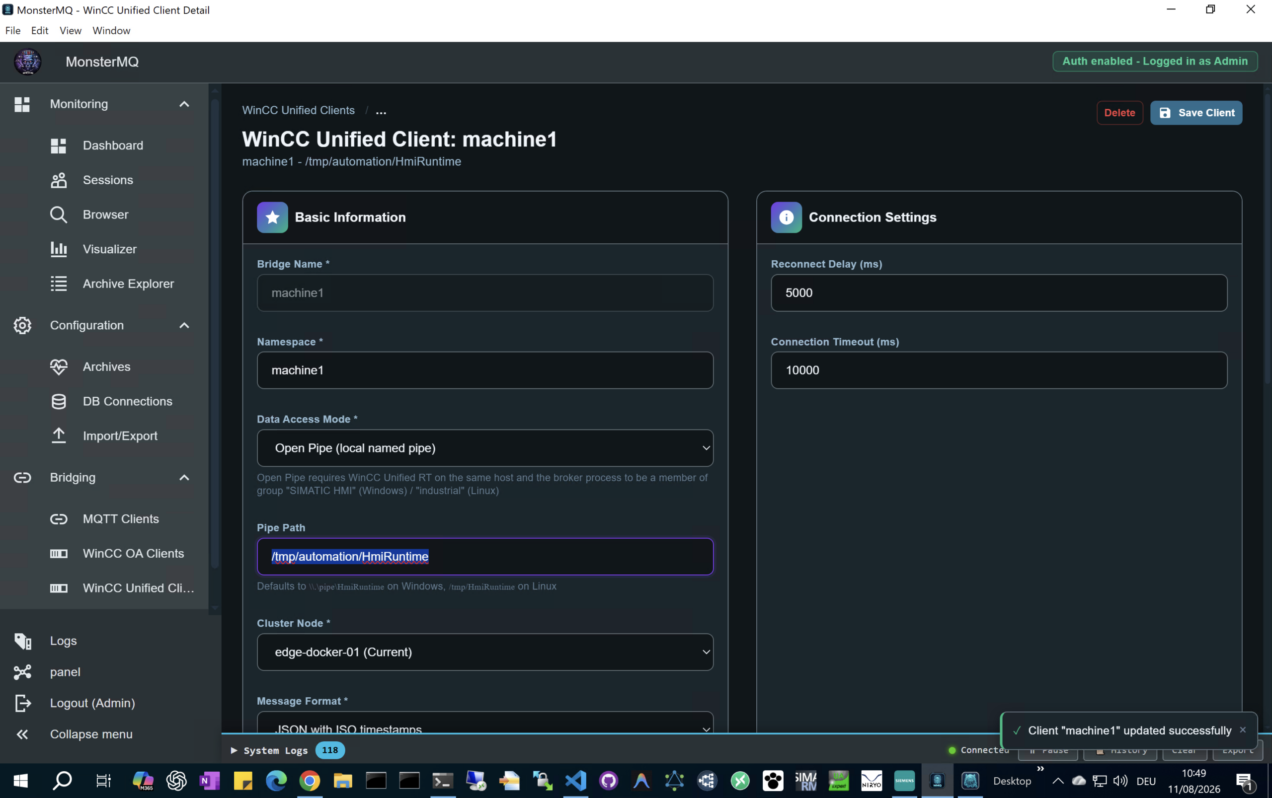1272x798 pixels.
Task: Click the DEU language indicator
Action: pos(1146,781)
